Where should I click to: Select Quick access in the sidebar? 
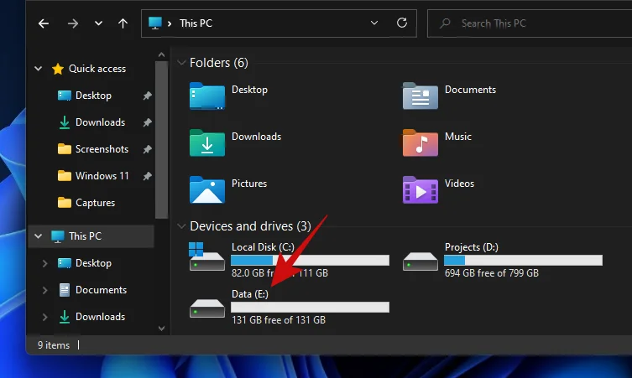click(97, 69)
